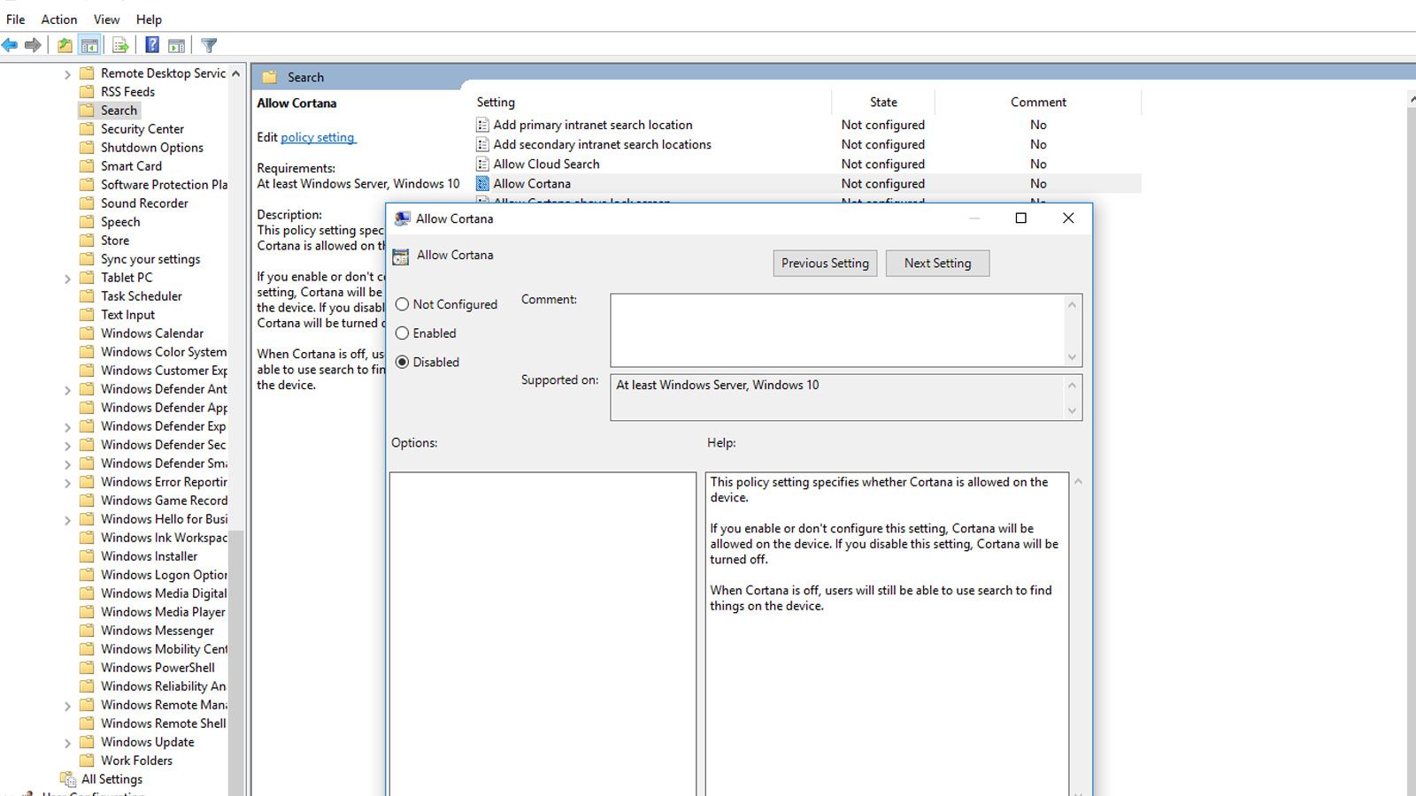Click the Search folder icon in tree
The height and width of the screenshot is (796, 1416).
(87, 111)
